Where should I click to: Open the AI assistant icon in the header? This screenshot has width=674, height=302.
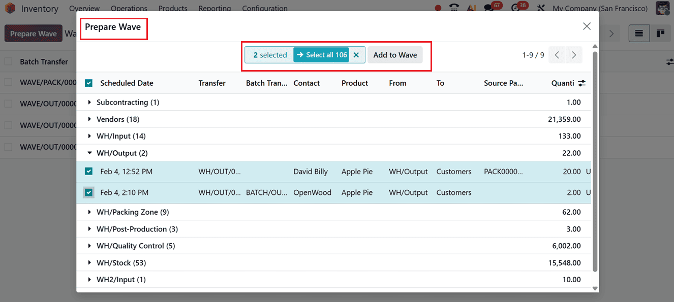point(471,8)
